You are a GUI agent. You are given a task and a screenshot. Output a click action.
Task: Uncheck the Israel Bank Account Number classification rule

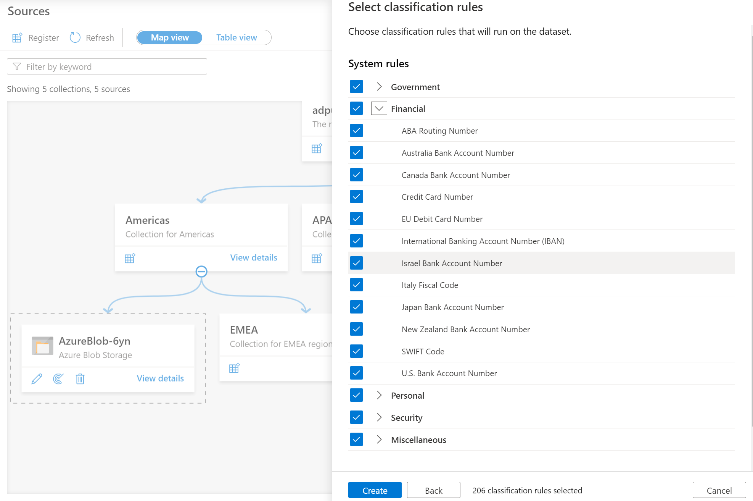tap(356, 263)
